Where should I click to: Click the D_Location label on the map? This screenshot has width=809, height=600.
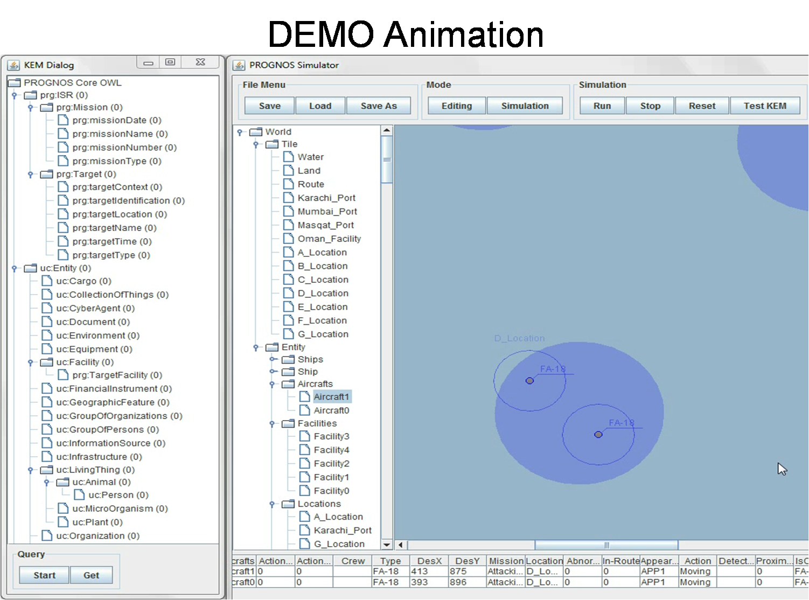(x=520, y=338)
